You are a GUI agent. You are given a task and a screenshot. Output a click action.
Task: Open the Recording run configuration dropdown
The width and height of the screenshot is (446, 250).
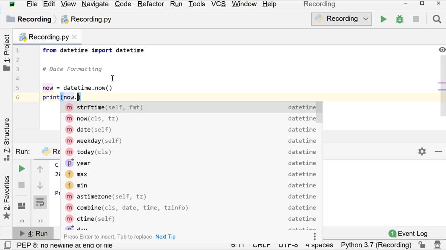point(342,19)
